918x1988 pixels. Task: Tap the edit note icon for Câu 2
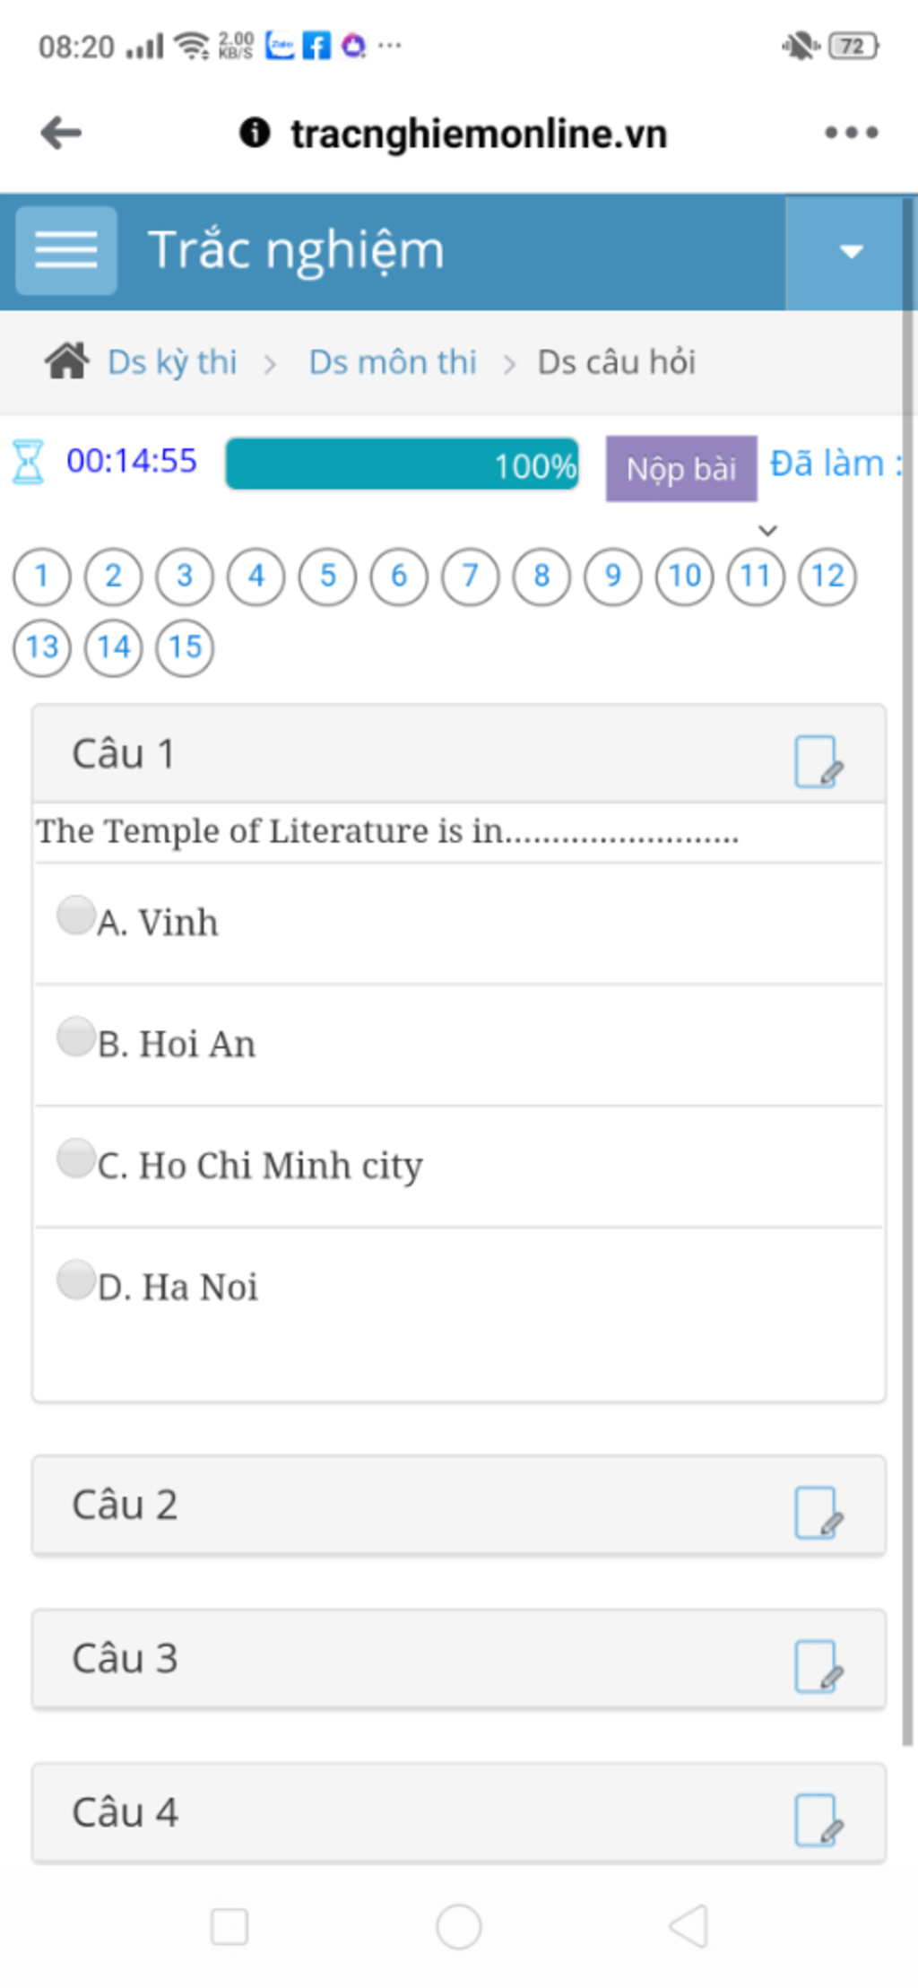pyautogui.click(x=818, y=1513)
